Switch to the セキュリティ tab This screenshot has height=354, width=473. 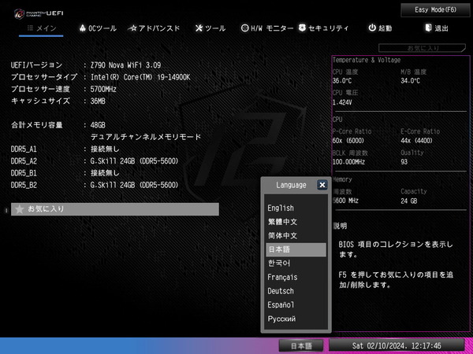click(323, 28)
